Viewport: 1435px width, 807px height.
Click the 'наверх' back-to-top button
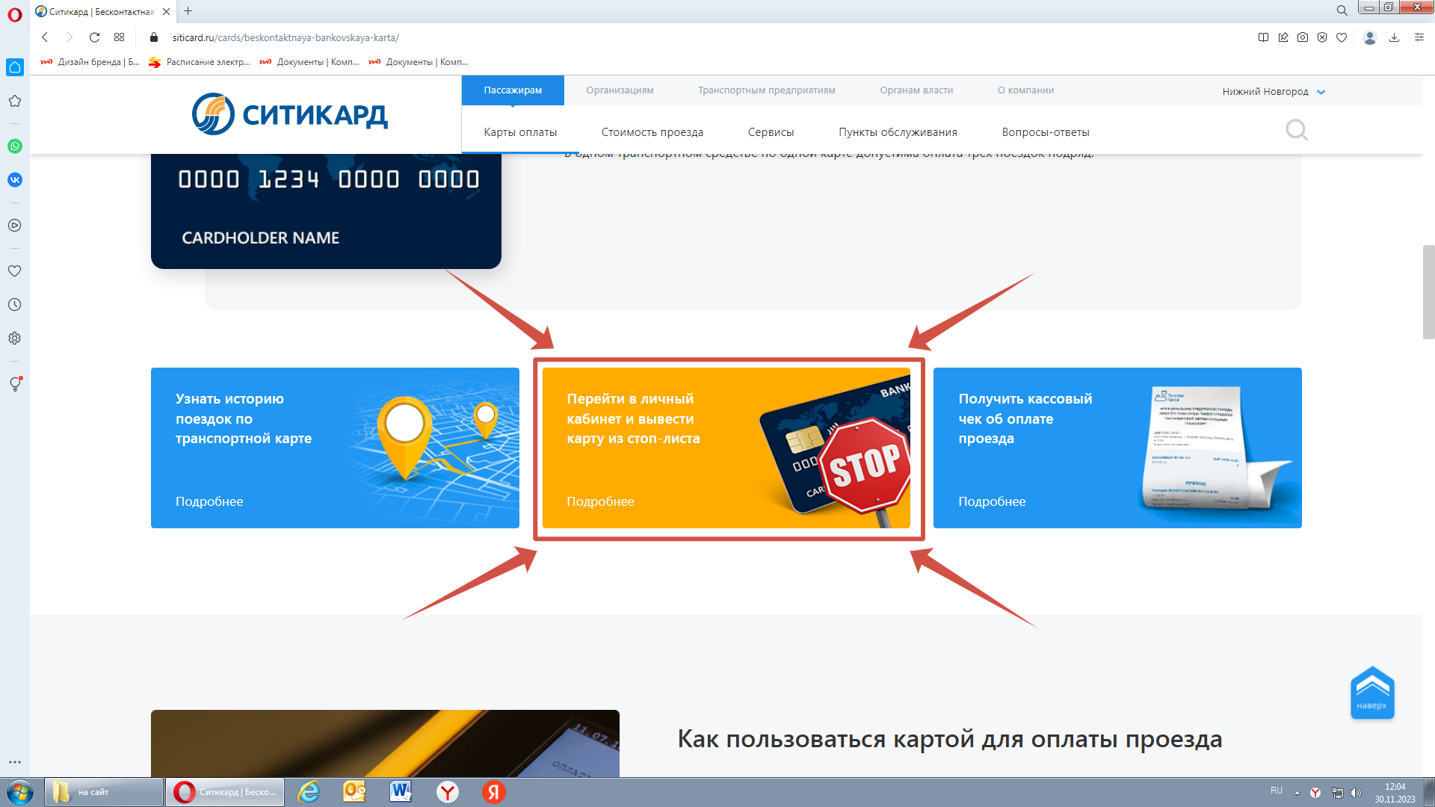pos(1372,693)
